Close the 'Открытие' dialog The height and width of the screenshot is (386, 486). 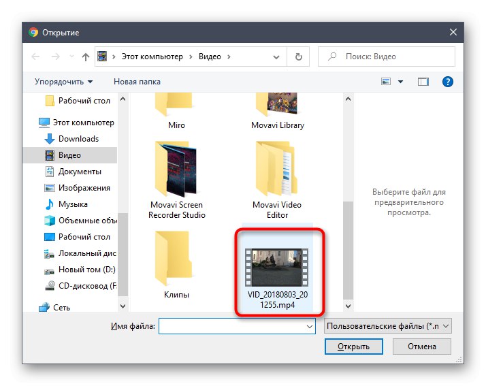point(453,32)
